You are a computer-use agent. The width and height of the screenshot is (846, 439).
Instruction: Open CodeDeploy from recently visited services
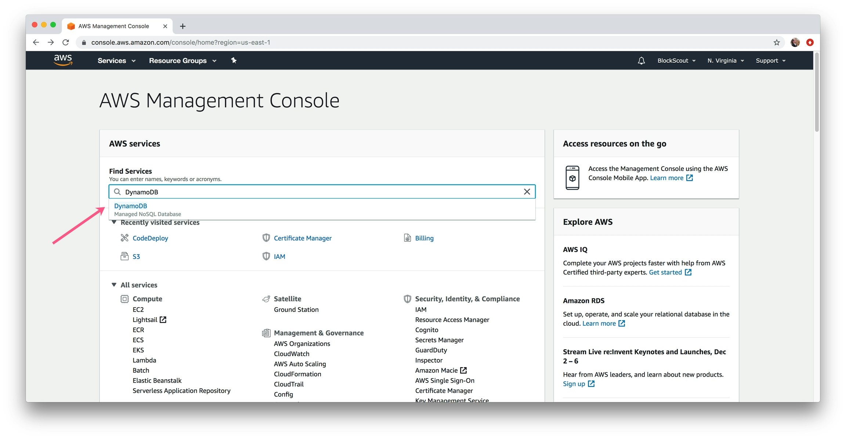coord(150,238)
